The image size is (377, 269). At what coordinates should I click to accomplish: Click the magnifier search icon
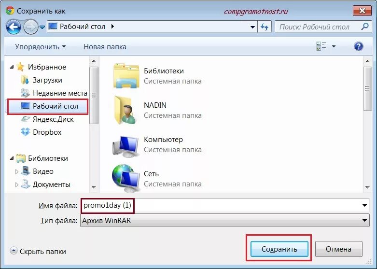(365, 26)
